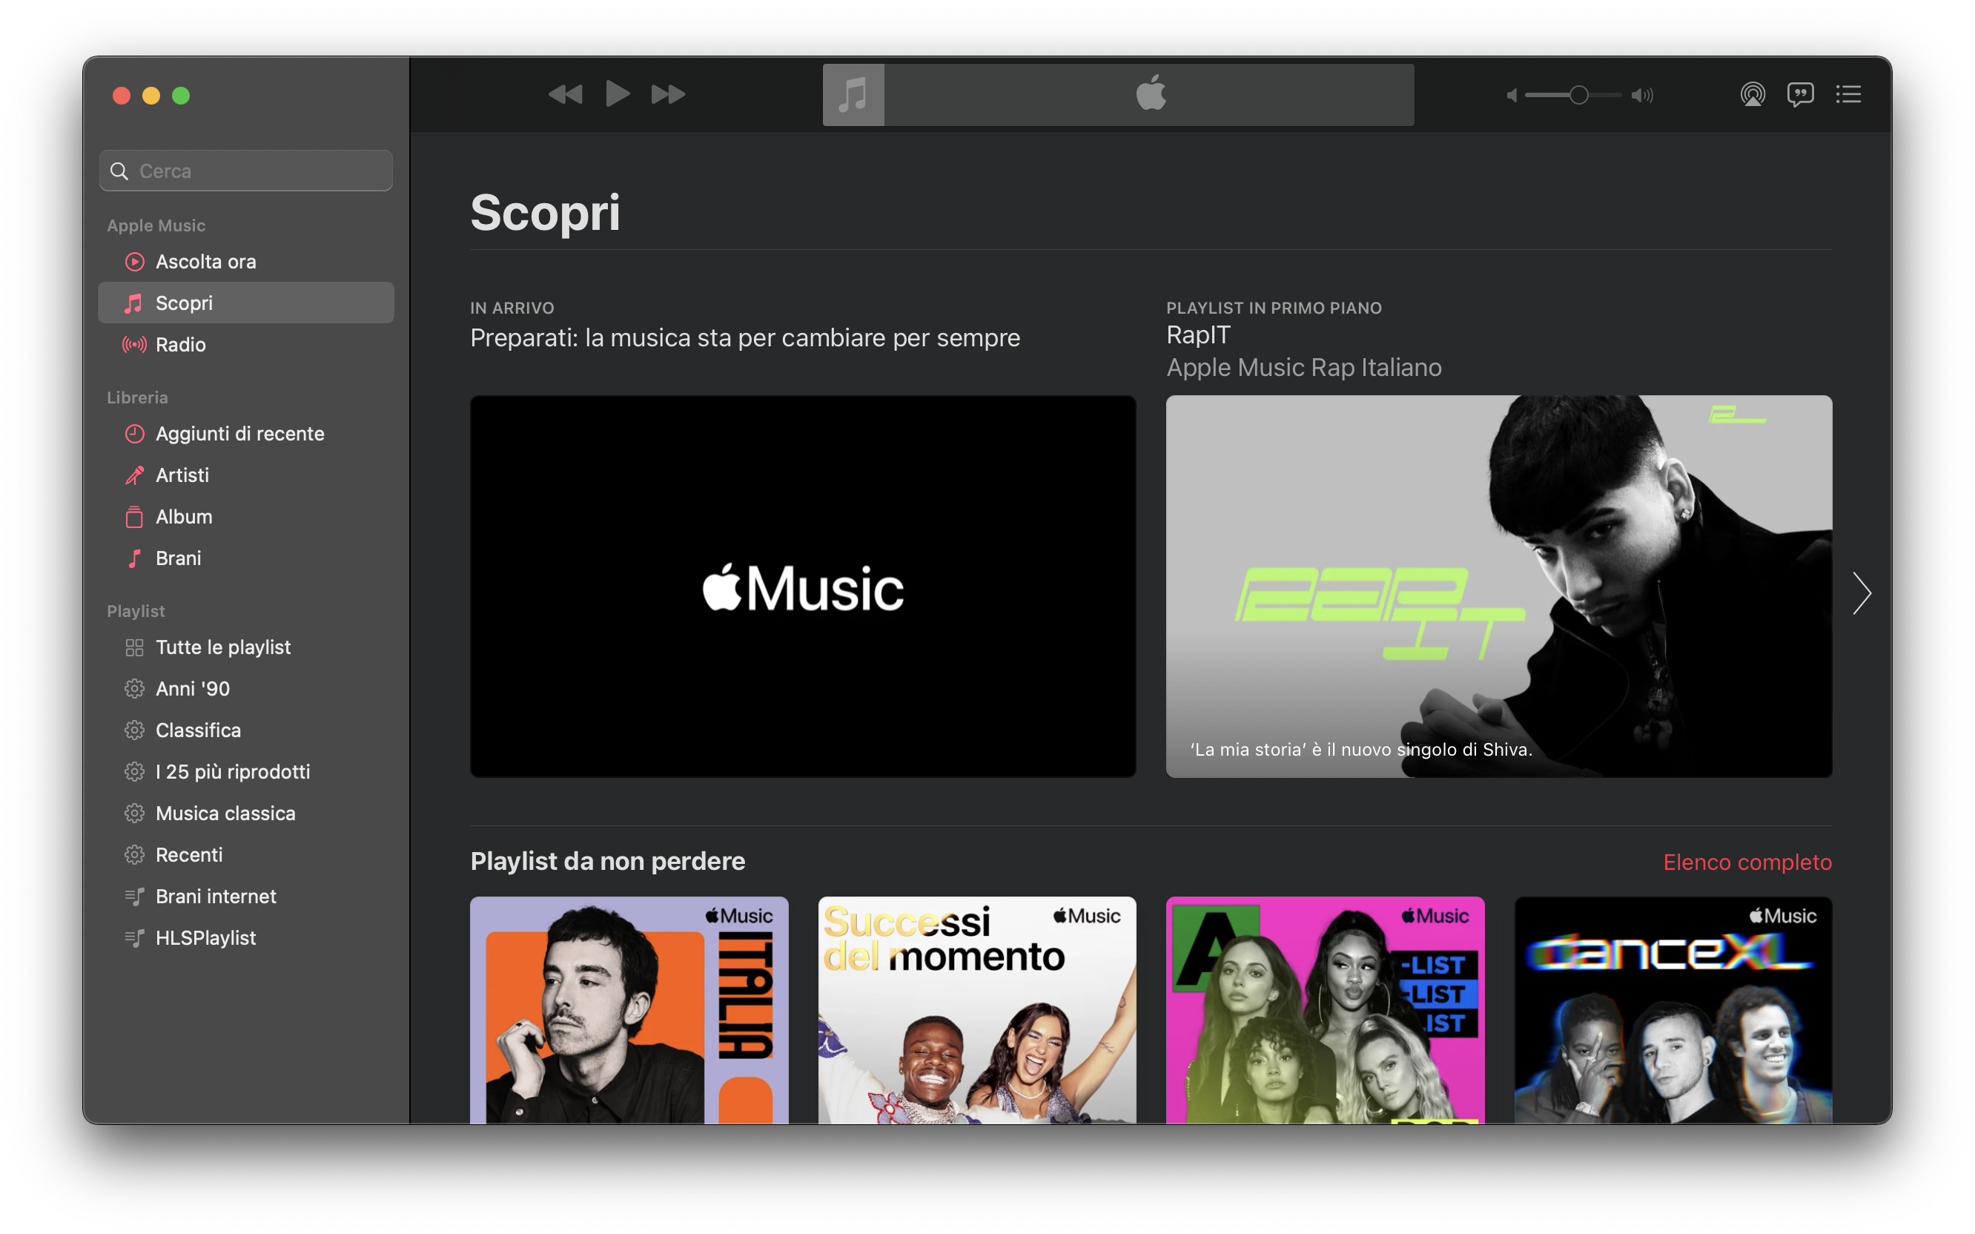
Task: Open the A-List Pop playlist cover
Action: [1325, 1010]
